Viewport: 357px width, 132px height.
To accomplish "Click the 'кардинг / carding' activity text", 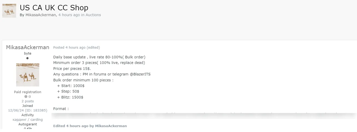I will click(28, 119).
